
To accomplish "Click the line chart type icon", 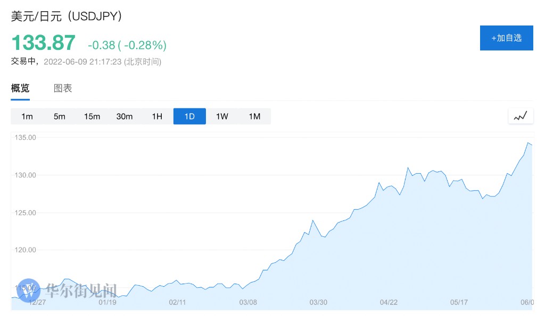I will coord(521,116).
